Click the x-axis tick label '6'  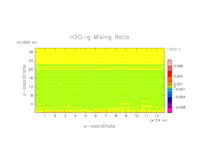(x=96, y=116)
